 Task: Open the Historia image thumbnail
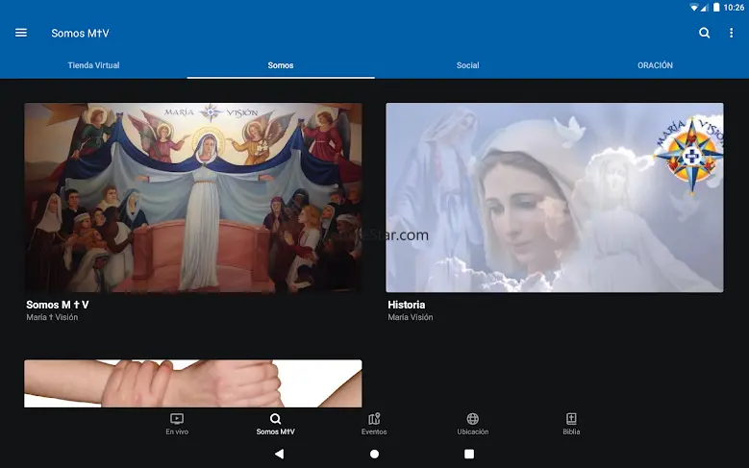pos(555,198)
